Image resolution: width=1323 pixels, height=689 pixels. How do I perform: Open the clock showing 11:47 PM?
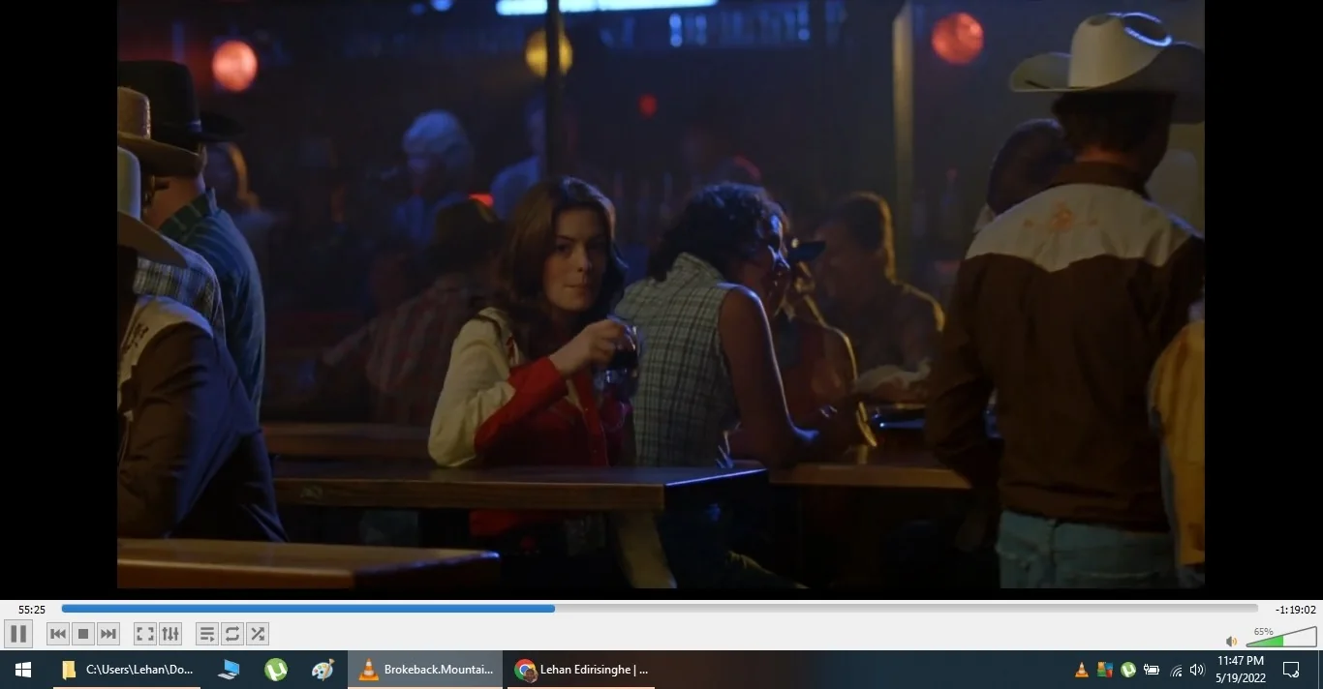click(x=1241, y=670)
